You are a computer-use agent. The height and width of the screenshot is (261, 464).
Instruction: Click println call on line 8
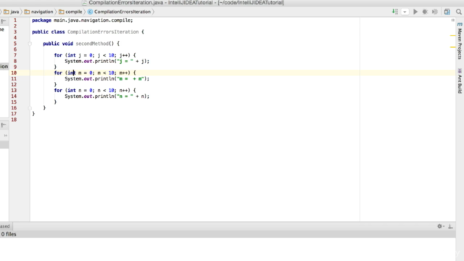104,61
